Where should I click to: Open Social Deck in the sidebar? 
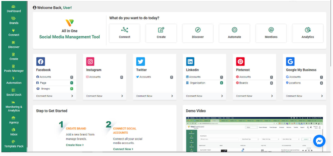14,92
